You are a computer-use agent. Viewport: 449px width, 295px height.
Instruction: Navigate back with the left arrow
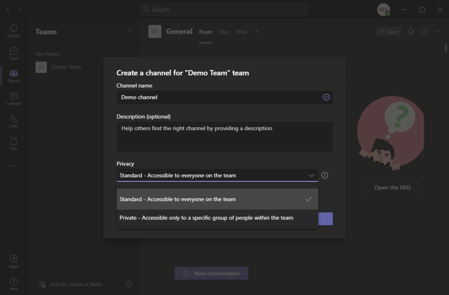point(8,10)
